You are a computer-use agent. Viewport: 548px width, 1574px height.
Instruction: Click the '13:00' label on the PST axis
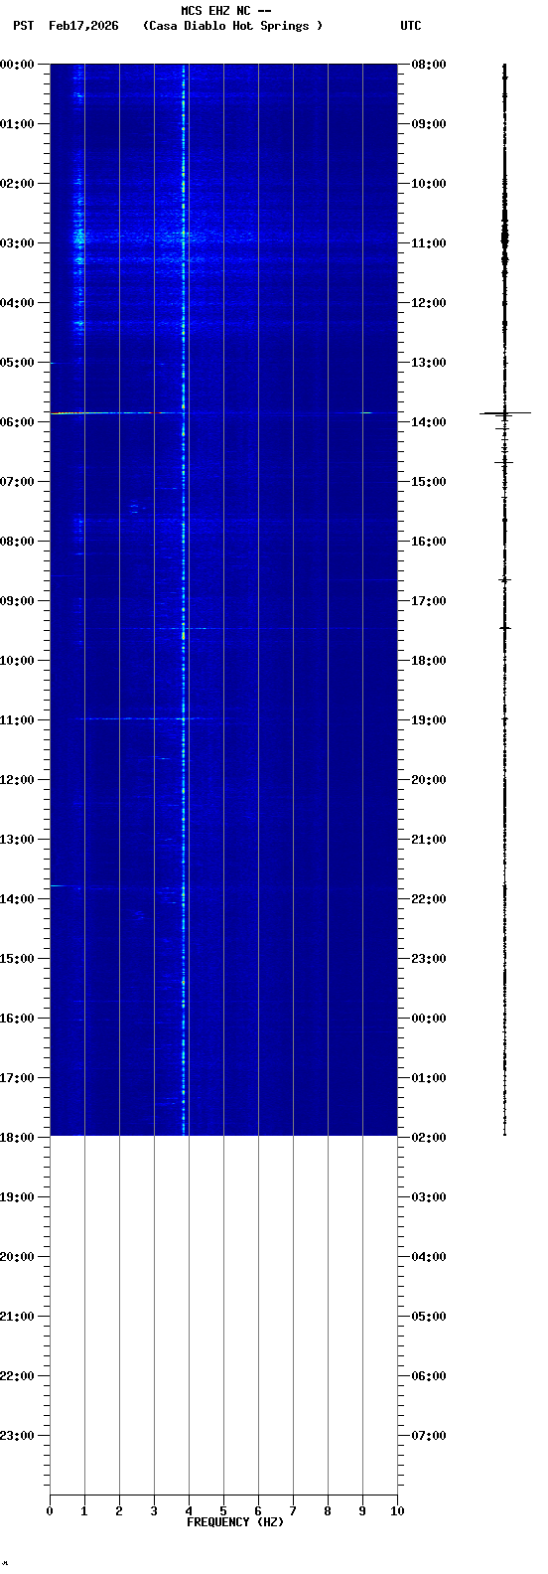coord(18,839)
